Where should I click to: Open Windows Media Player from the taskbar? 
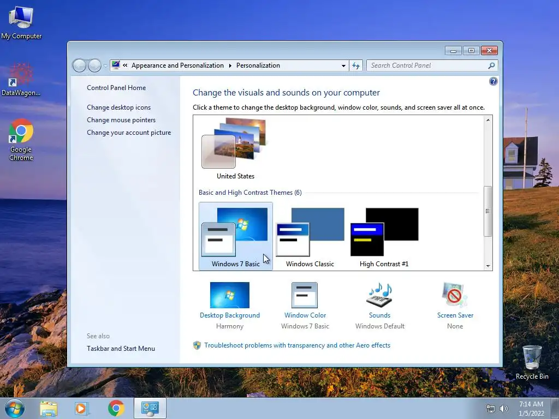pos(81,408)
